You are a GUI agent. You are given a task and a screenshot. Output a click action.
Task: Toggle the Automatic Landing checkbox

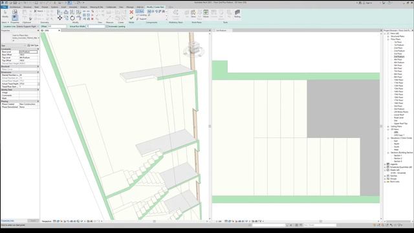click(x=107, y=27)
